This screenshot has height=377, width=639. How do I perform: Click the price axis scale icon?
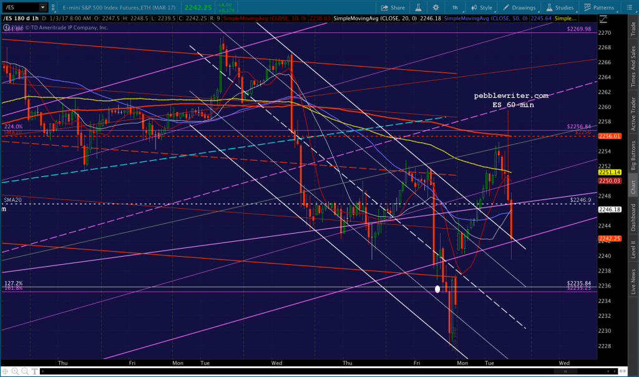click(603, 19)
